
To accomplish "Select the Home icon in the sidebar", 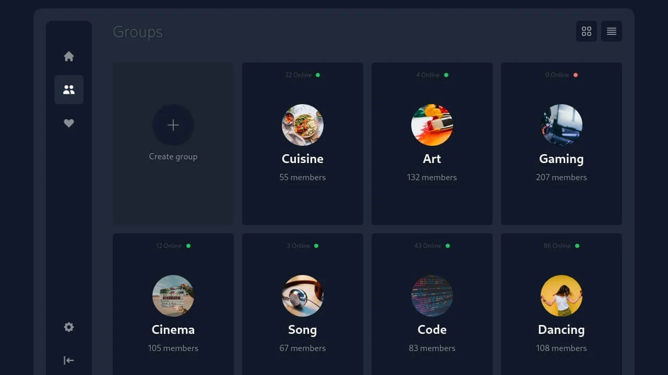I will (69, 56).
